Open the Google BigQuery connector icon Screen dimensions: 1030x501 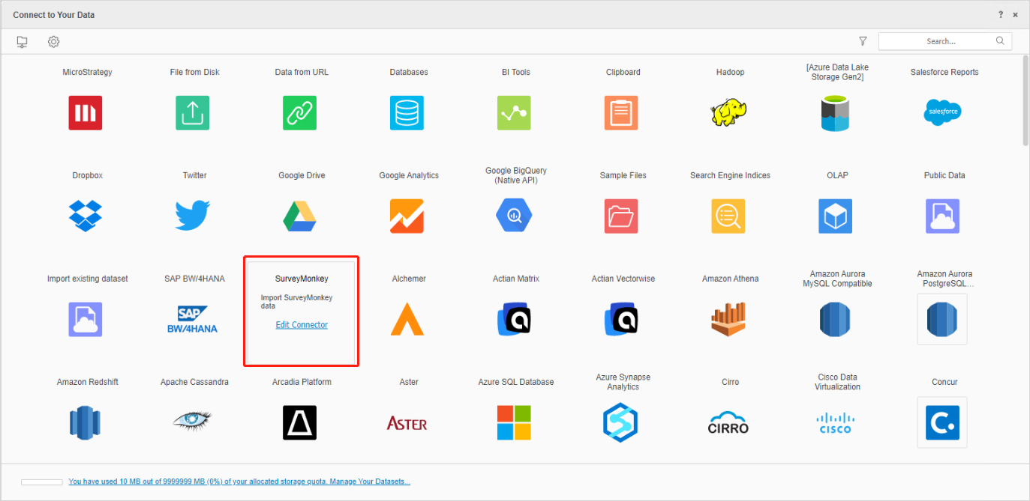[x=514, y=216]
